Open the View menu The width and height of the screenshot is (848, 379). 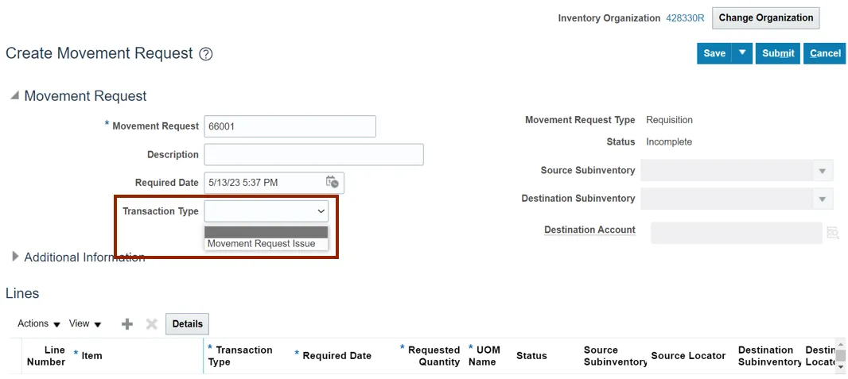coord(85,323)
